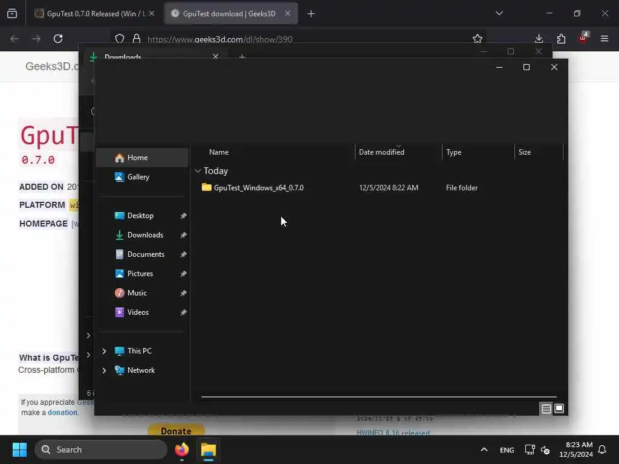
Task: Click muted volume tray icon
Action: [x=545, y=449]
